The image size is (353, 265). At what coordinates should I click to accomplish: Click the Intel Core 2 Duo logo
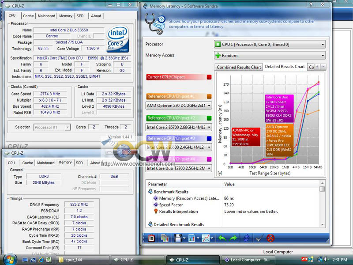point(118,38)
